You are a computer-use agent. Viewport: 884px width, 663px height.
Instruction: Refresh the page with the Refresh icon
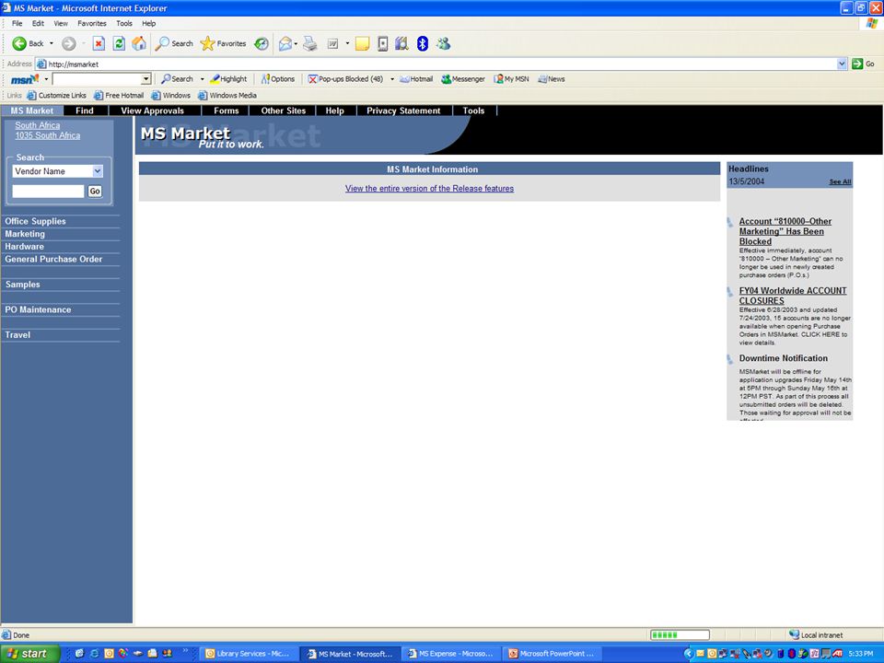pos(119,43)
